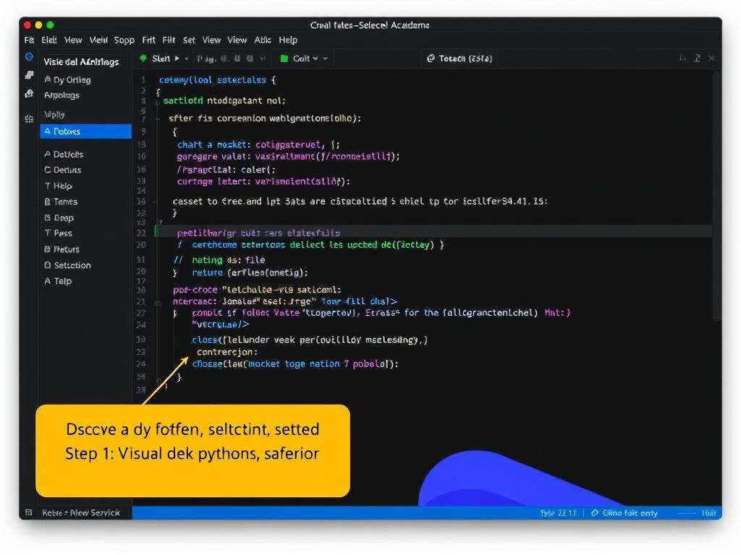Open the Elek menu
This screenshot has width=741, height=555.
click(x=48, y=40)
